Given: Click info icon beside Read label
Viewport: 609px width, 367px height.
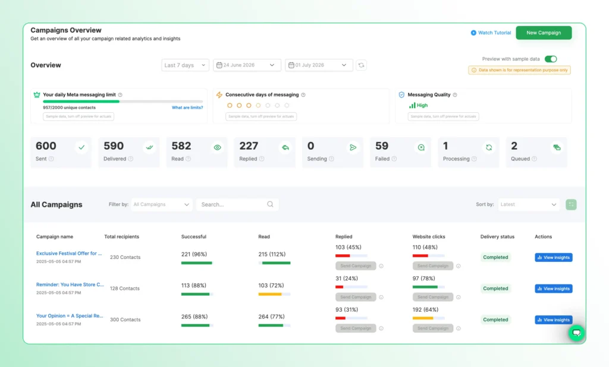Looking at the screenshot, I should pyautogui.click(x=189, y=159).
